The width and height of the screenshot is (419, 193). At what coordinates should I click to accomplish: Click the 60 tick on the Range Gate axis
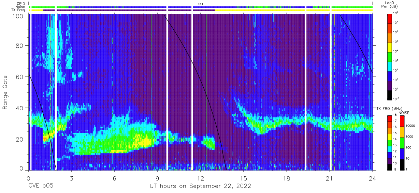(20, 77)
